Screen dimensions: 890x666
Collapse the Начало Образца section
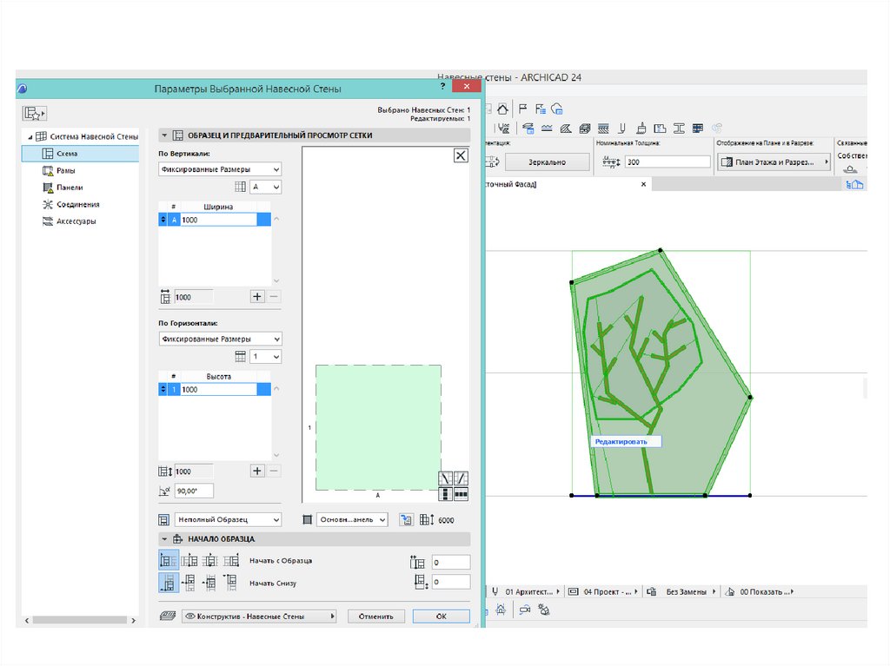tap(164, 539)
